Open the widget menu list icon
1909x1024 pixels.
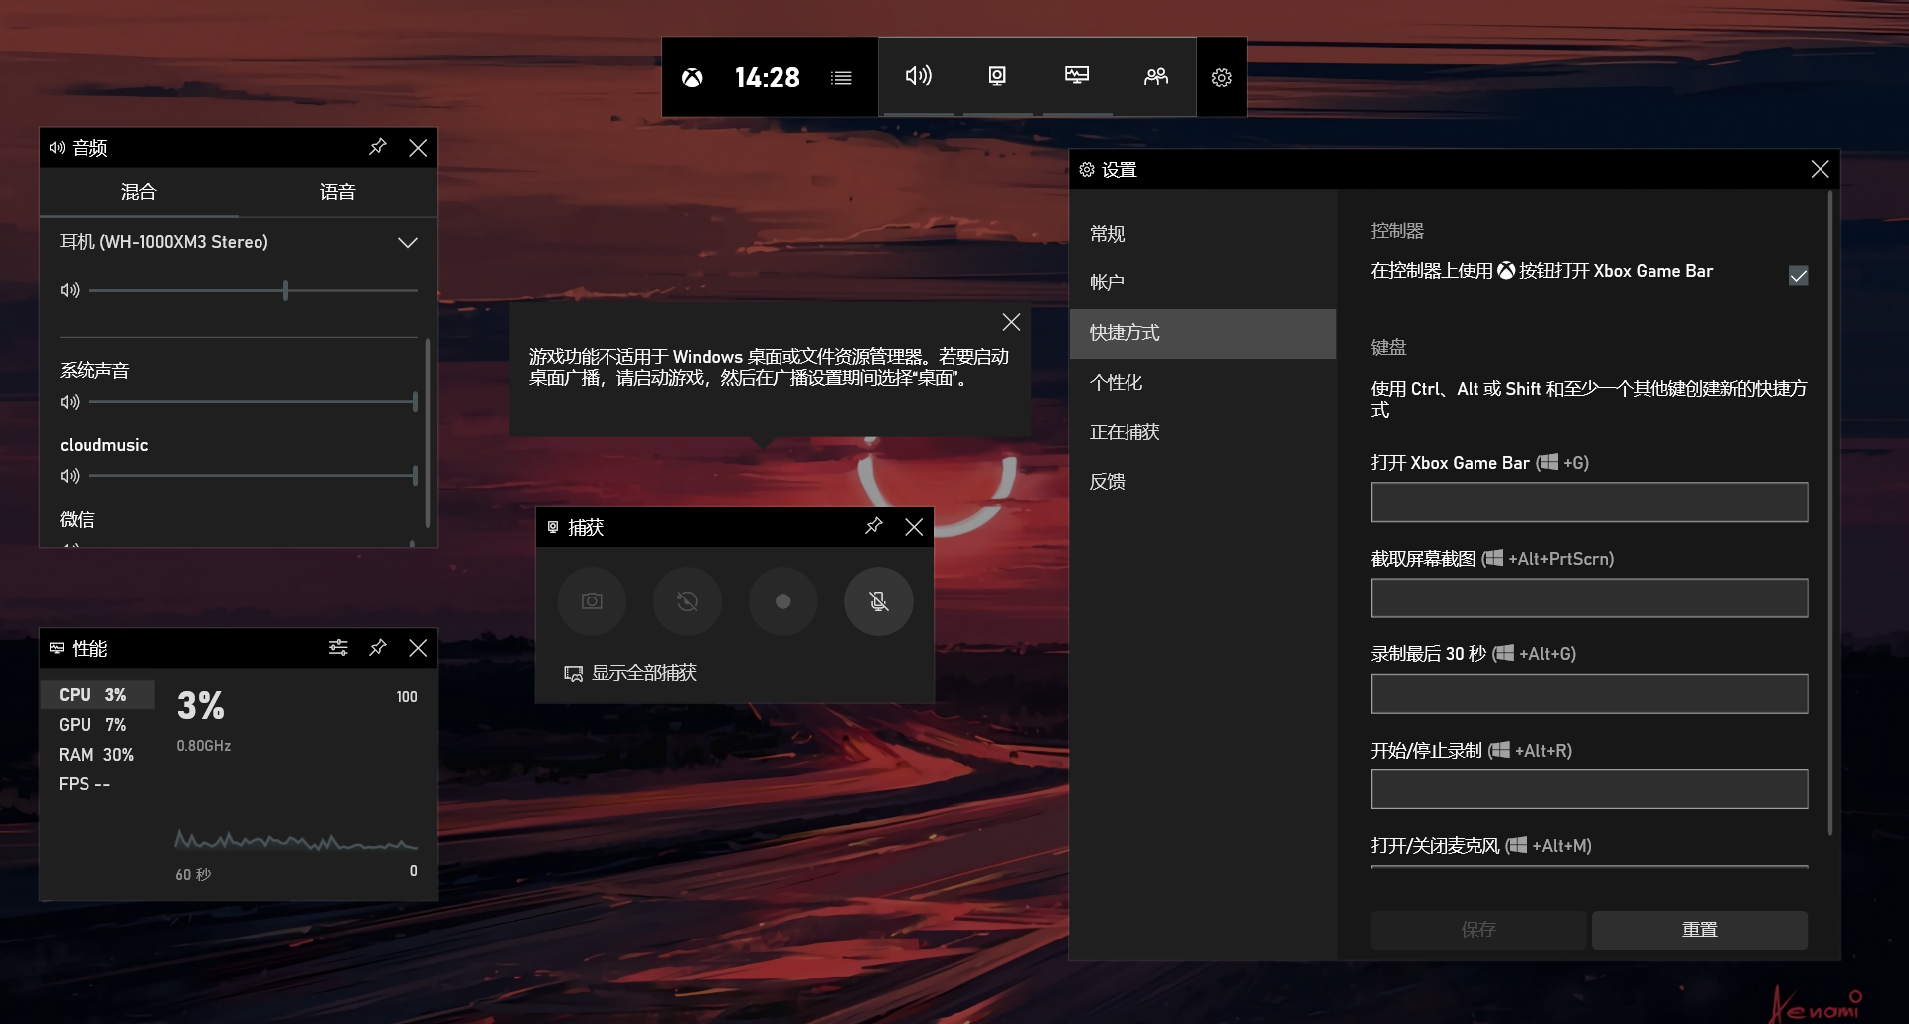coord(841,78)
